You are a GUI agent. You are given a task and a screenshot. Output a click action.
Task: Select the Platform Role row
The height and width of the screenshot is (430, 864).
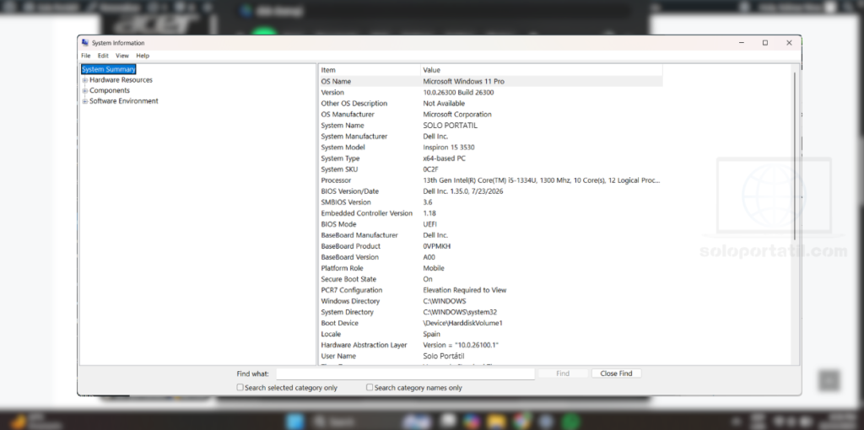[490, 269]
